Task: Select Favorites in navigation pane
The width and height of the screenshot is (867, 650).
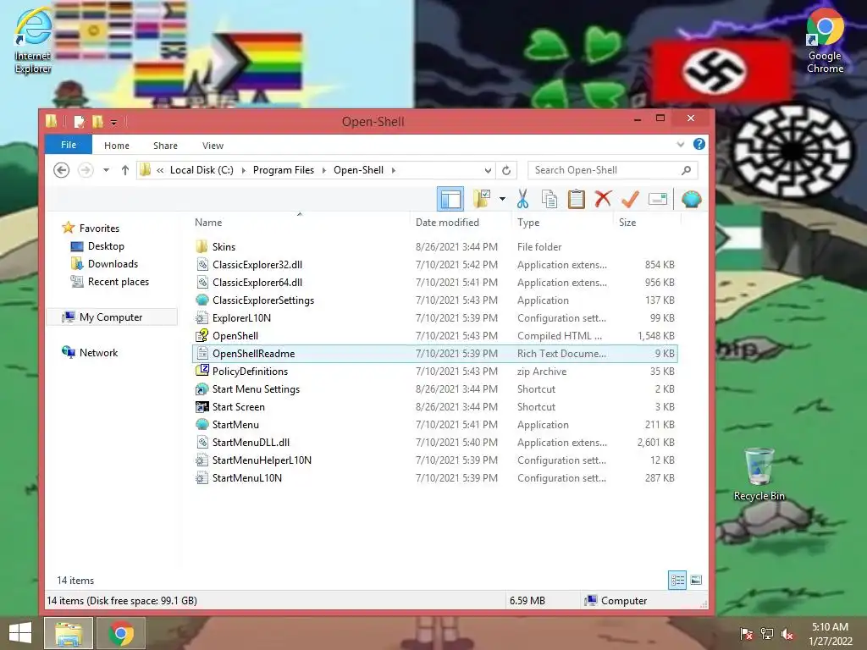Action: click(x=99, y=229)
